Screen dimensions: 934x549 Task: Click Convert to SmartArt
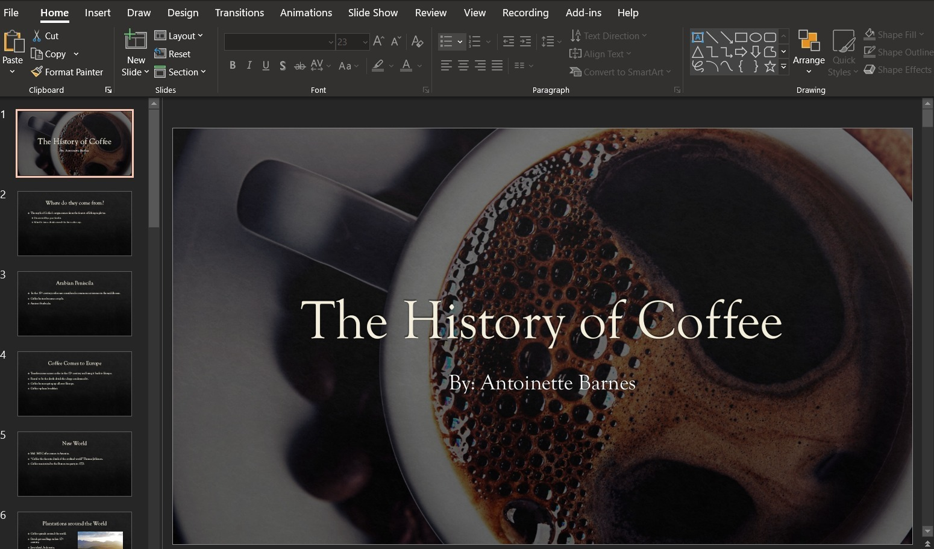pos(620,72)
